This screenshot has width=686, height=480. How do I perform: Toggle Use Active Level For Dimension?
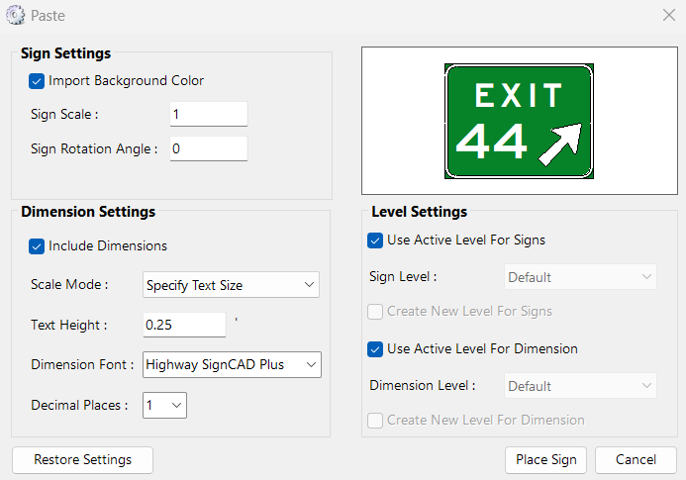click(375, 349)
